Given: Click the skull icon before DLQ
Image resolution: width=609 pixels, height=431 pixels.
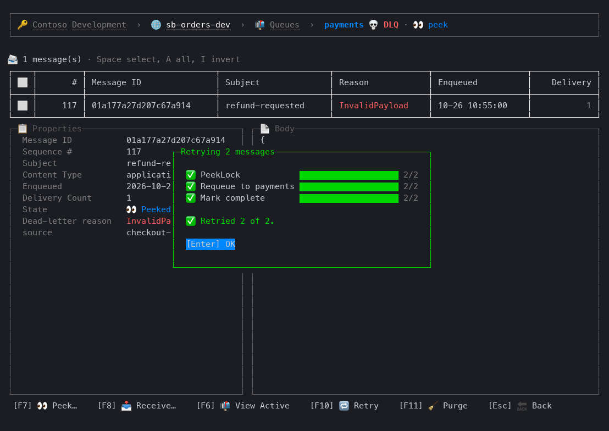Looking at the screenshot, I should 373,25.
